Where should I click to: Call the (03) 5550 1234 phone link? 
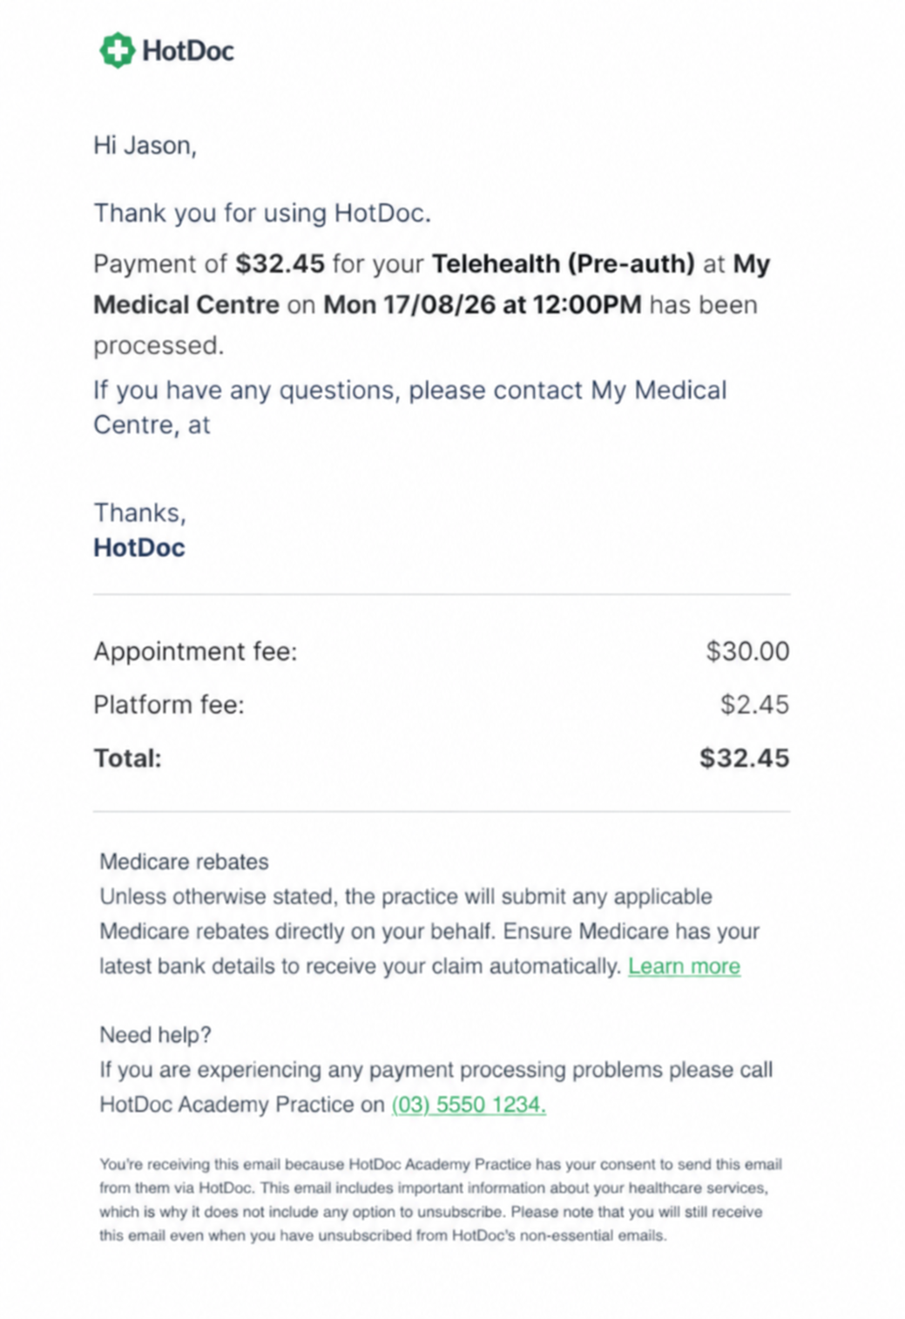(x=469, y=1105)
